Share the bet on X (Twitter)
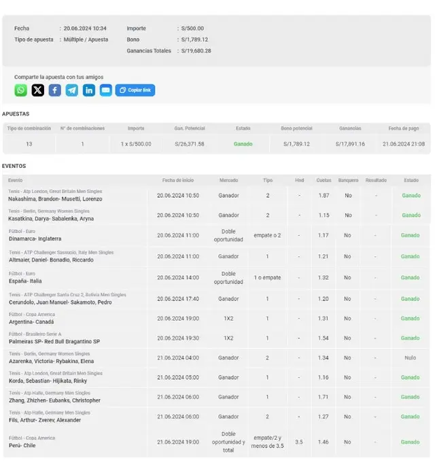 38,90
